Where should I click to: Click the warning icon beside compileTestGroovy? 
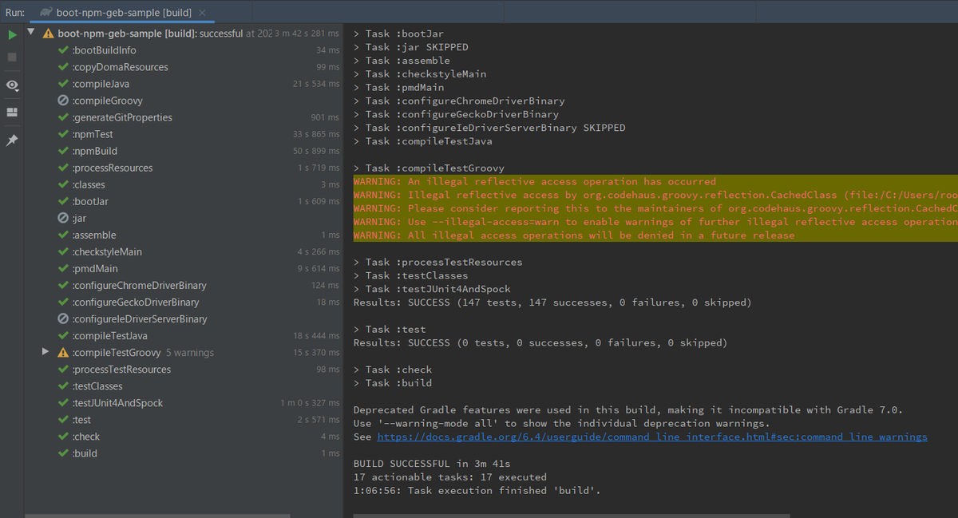click(63, 353)
